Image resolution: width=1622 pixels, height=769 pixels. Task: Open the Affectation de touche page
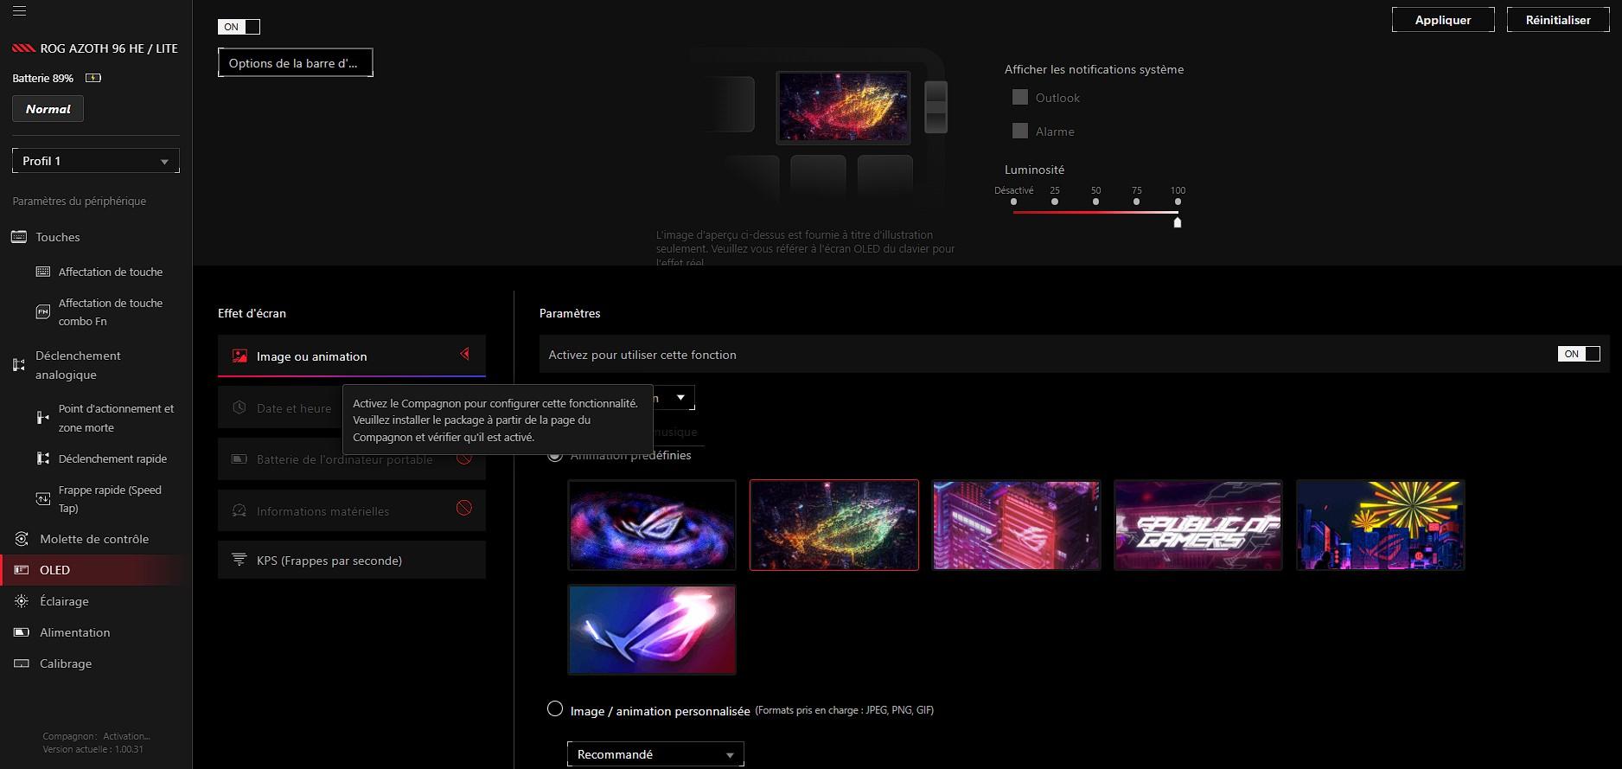pos(111,272)
